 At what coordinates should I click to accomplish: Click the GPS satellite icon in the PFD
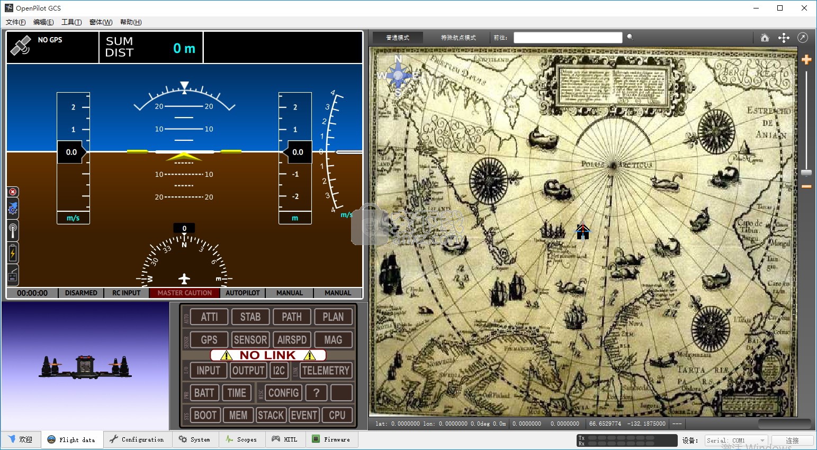click(x=20, y=47)
